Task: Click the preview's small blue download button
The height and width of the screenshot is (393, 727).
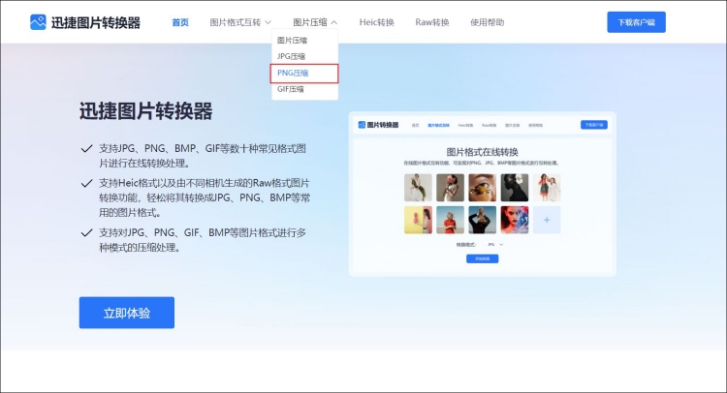Action: (x=594, y=125)
